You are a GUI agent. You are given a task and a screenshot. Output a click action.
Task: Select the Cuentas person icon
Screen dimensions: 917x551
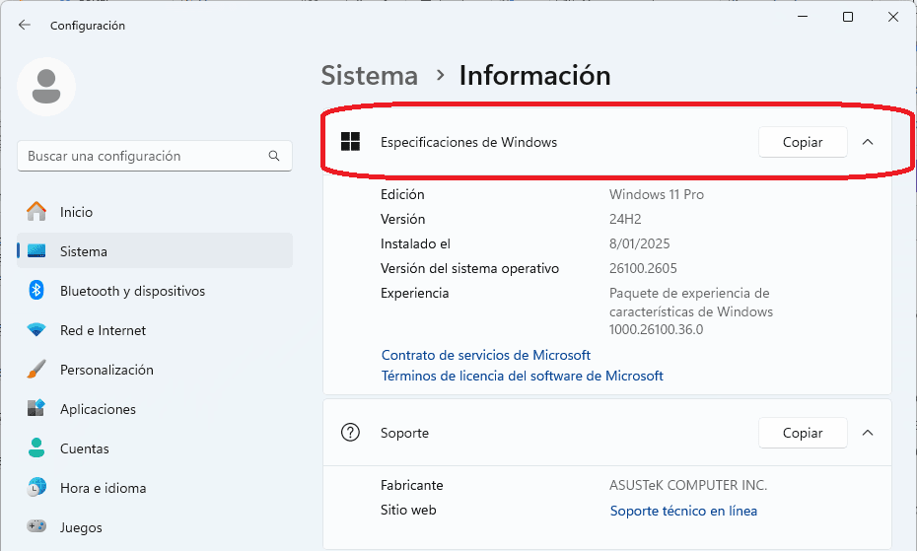pos(36,448)
